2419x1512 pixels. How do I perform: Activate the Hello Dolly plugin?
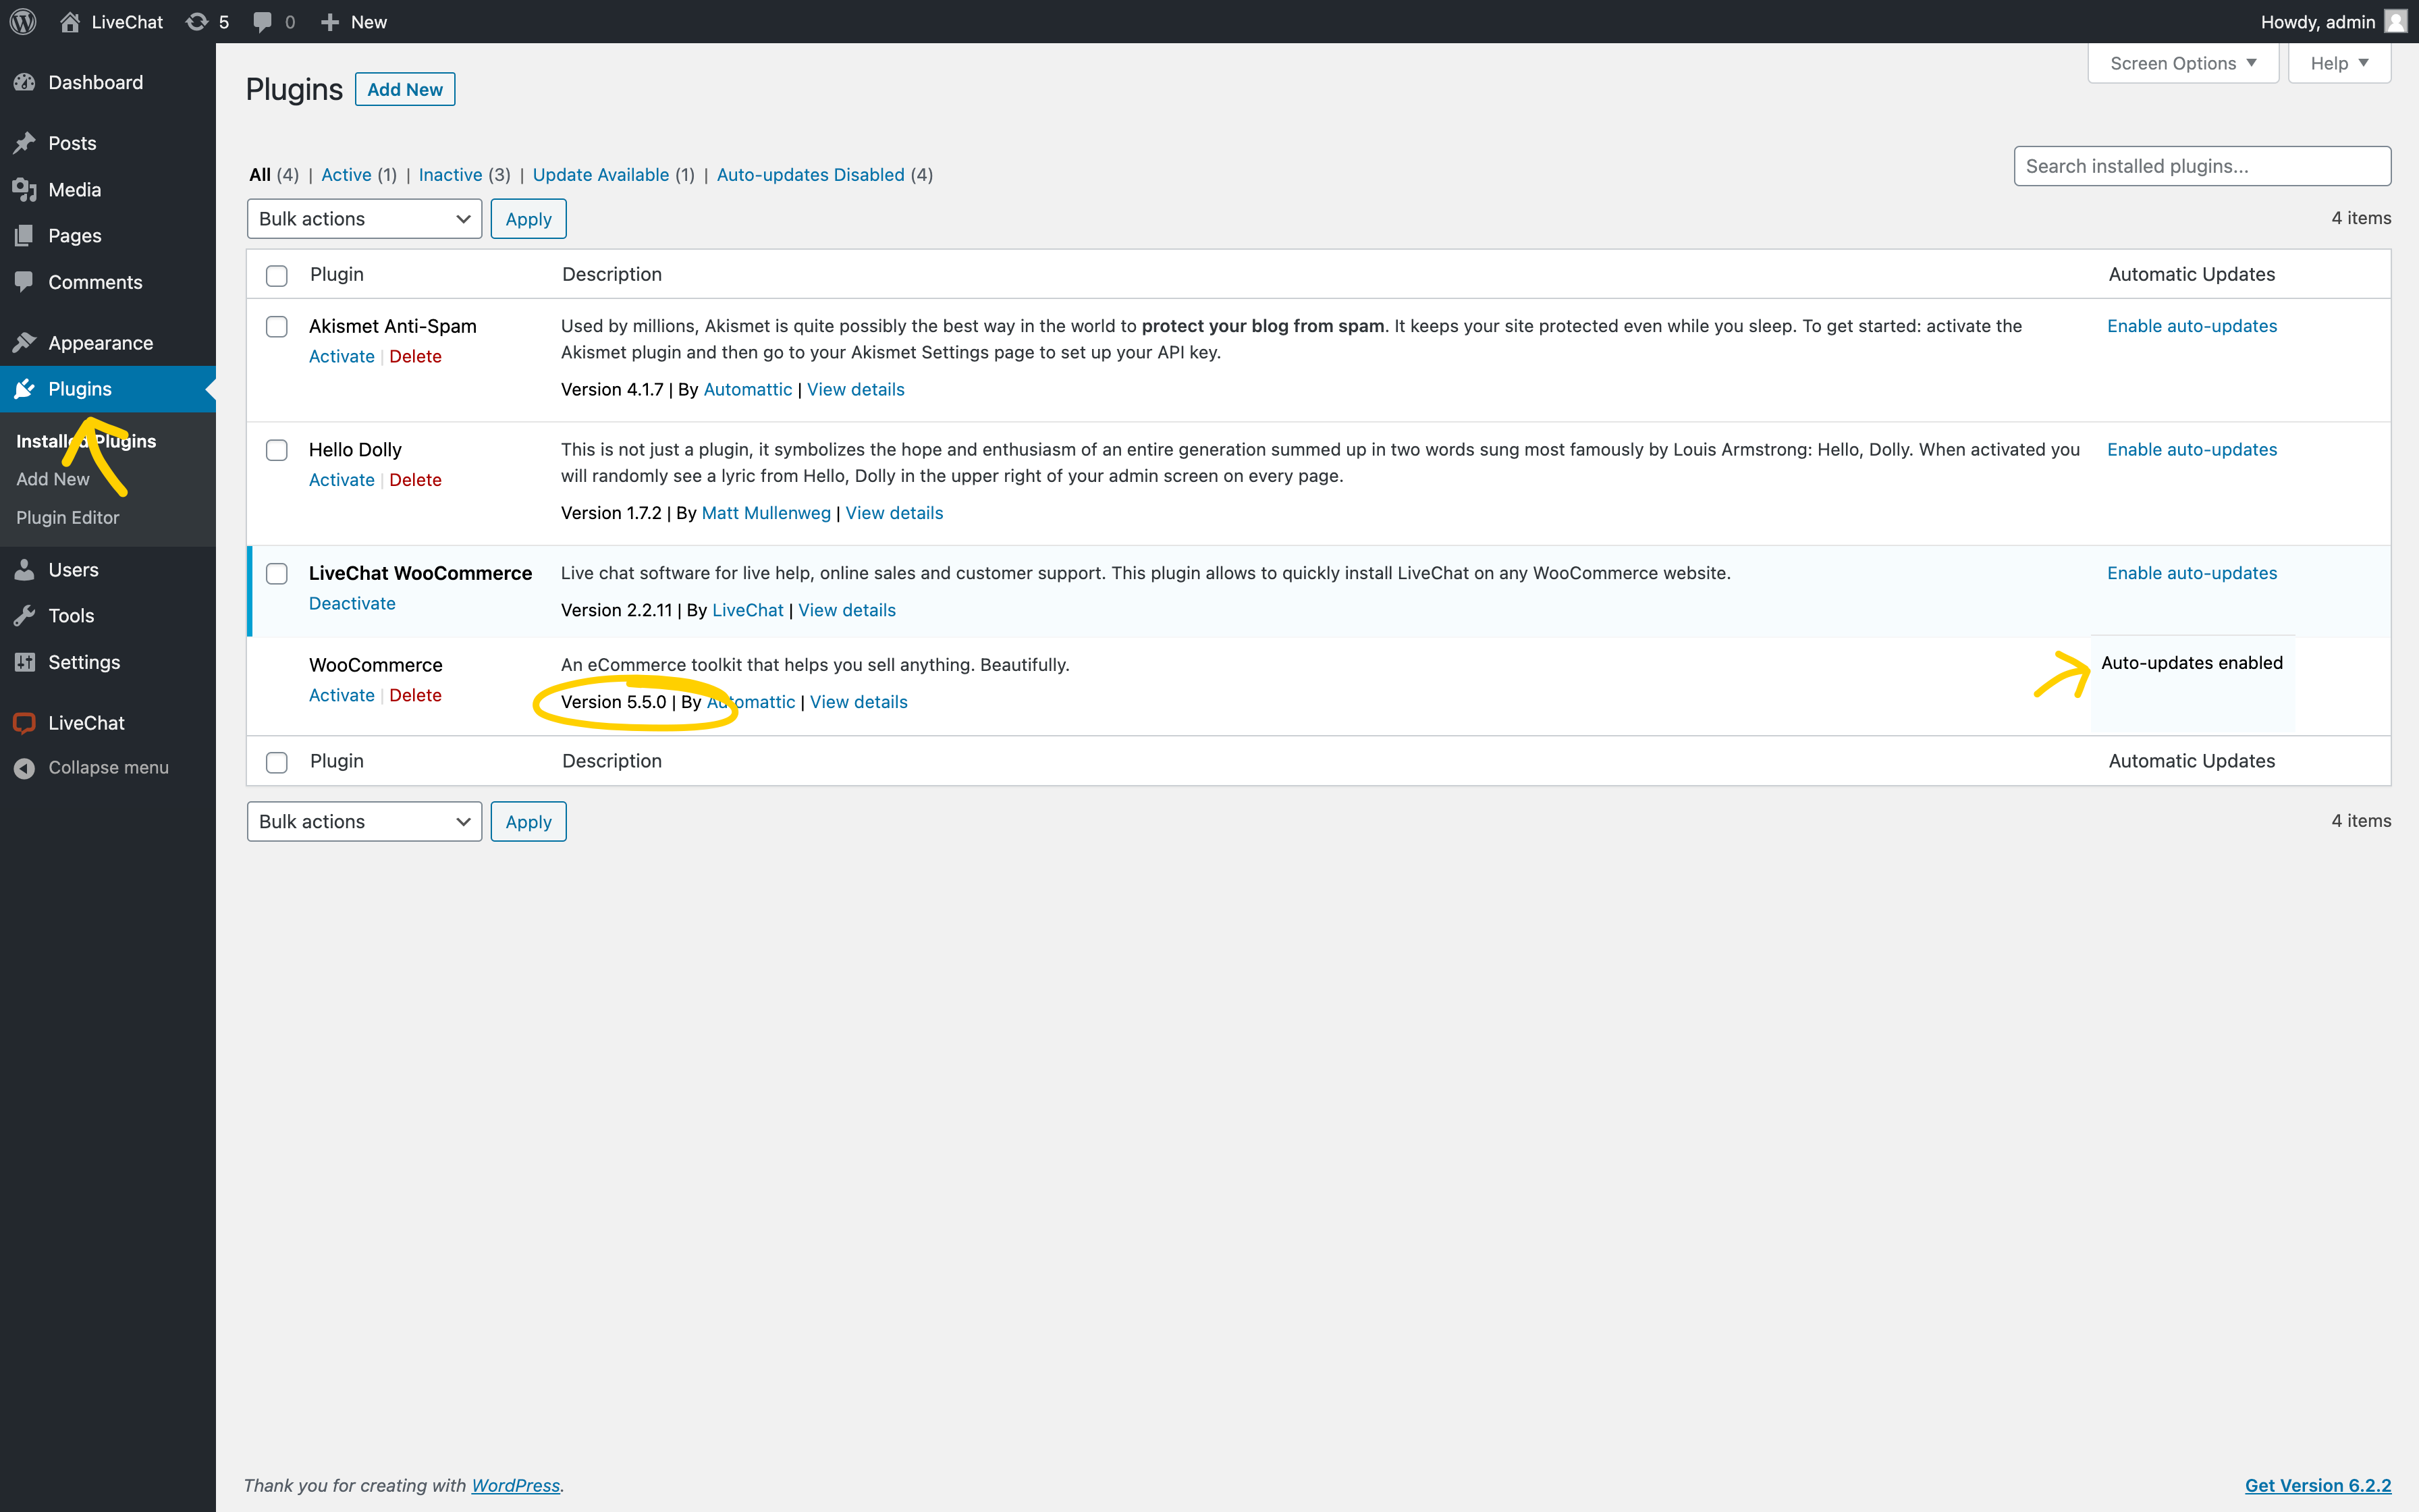[342, 480]
